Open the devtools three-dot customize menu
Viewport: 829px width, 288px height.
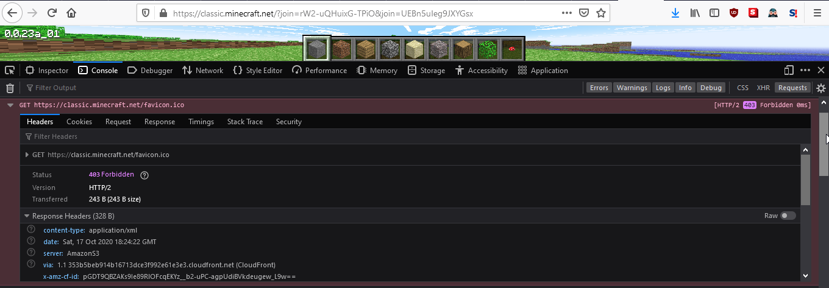pyautogui.click(x=805, y=71)
